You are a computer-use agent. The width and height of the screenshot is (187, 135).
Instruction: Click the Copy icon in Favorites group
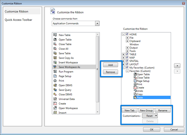pos(135,94)
